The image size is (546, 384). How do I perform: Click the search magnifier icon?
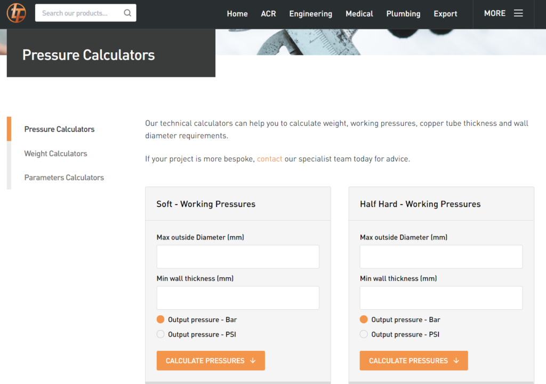click(x=127, y=13)
